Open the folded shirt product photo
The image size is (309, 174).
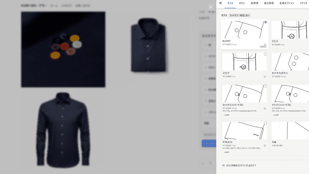[x=149, y=46]
